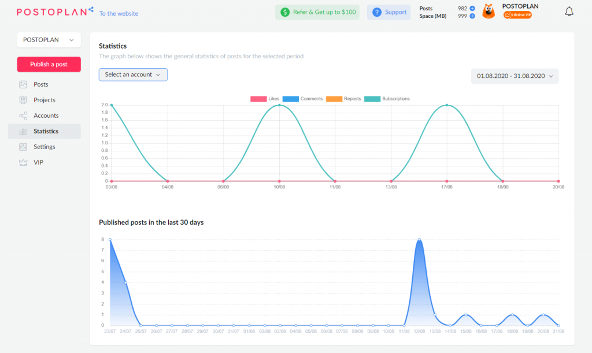The width and height of the screenshot is (592, 353).
Task: Click the POSTOPLAN mascot avatar
Action: [489, 12]
